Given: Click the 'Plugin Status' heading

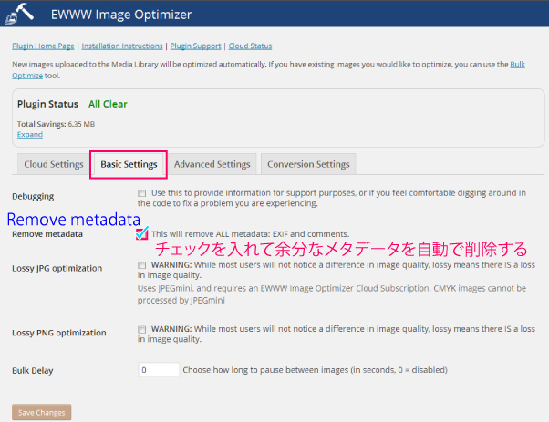Looking at the screenshot, I should click(x=47, y=104).
